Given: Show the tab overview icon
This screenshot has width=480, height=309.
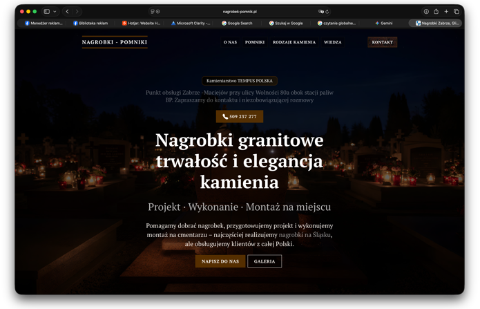Looking at the screenshot, I should (457, 11).
